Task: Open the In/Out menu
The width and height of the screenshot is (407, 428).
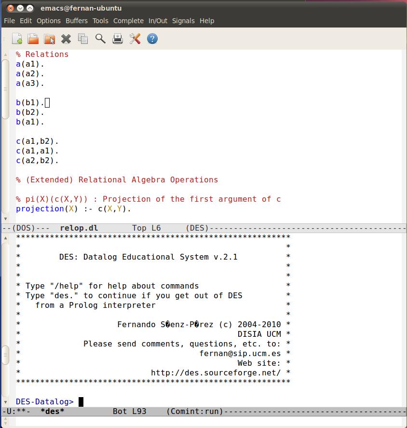Action: pos(158,21)
